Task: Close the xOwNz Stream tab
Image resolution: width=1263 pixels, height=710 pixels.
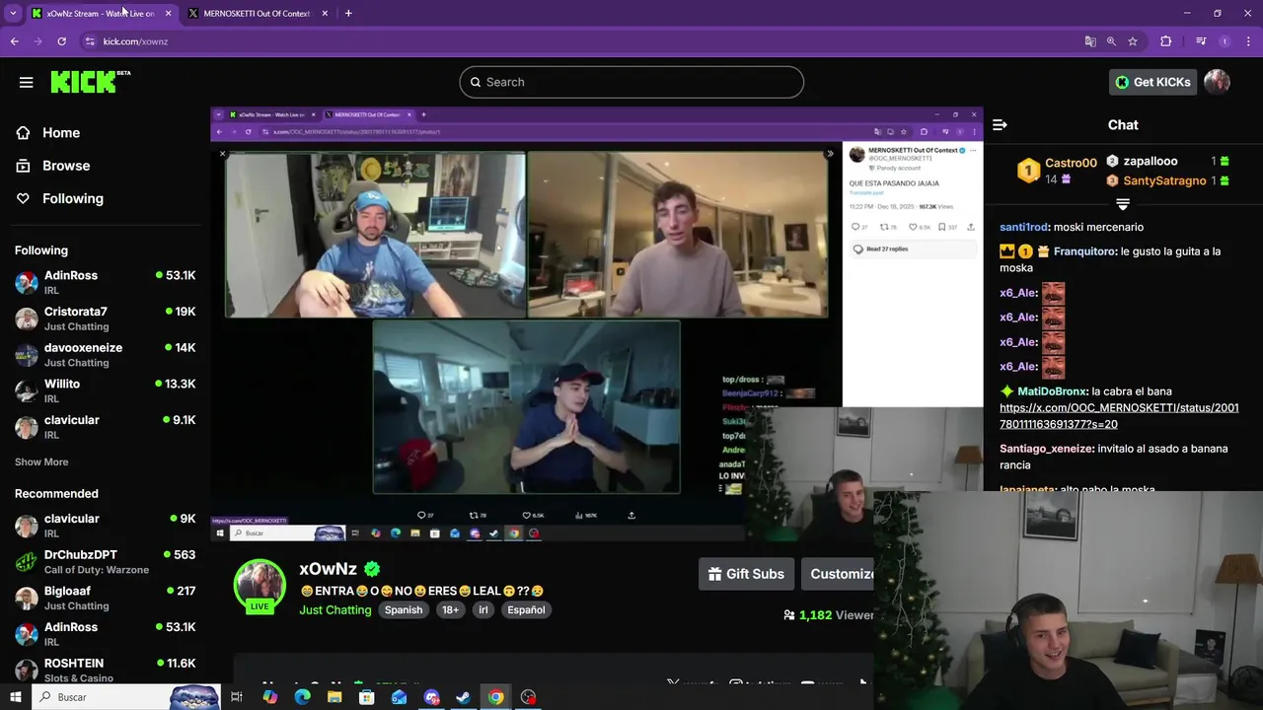Action: [x=168, y=13]
